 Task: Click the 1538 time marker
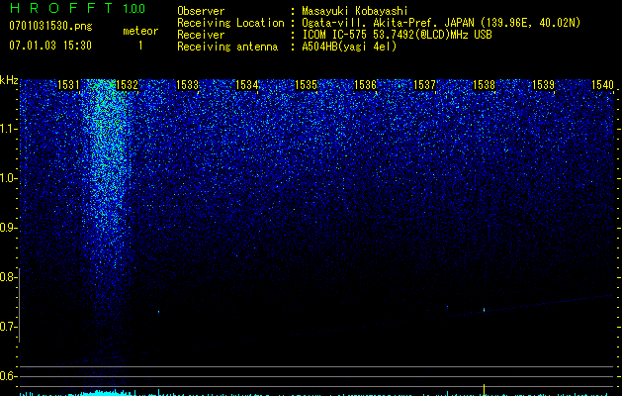pos(484,84)
